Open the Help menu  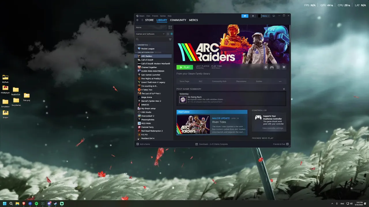170,16
